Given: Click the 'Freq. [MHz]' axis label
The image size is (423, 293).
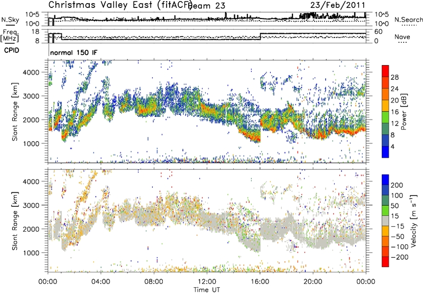Looking at the screenshot, I should tap(10, 35).
